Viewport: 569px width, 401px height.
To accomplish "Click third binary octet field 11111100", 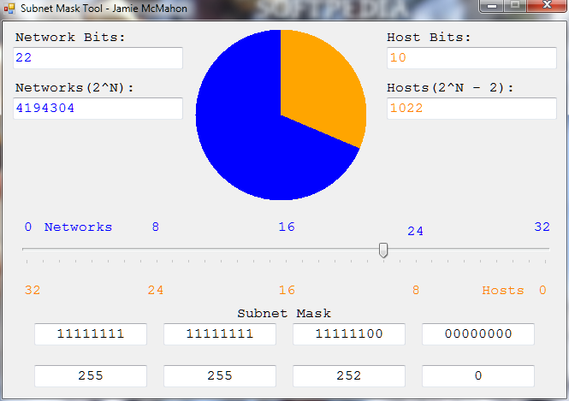I will coord(349,334).
